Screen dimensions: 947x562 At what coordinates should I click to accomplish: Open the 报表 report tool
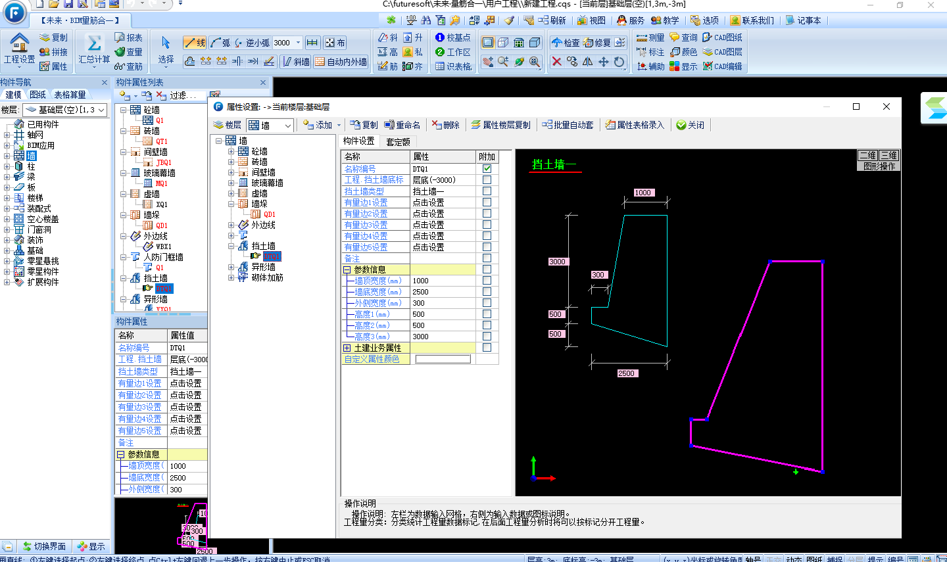click(x=128, y=37)
